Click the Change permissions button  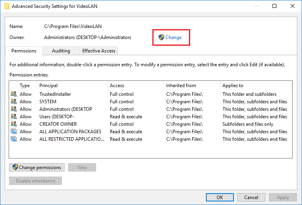37,168
